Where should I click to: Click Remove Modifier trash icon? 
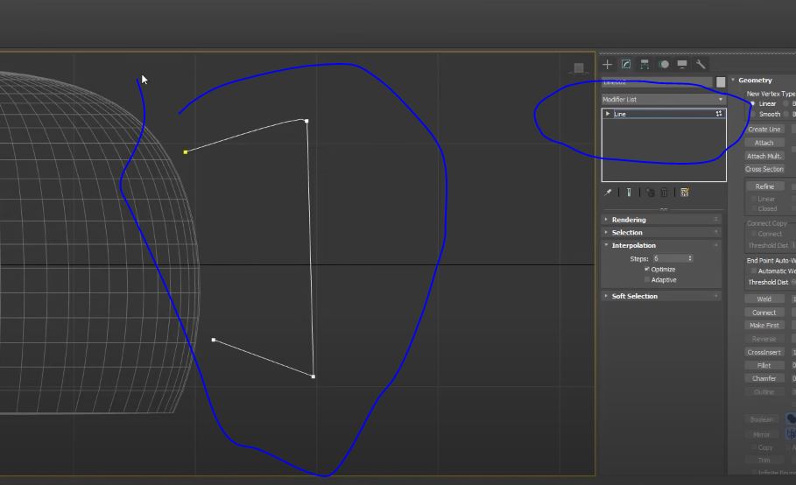(664, 193)
